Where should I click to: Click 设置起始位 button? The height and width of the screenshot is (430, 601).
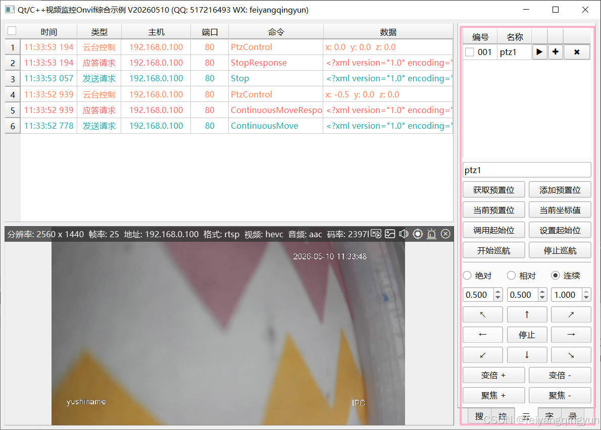(560, 230)
